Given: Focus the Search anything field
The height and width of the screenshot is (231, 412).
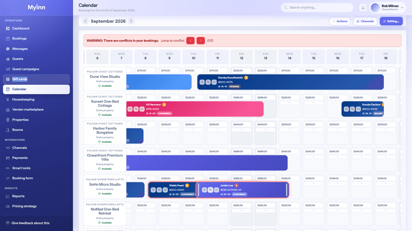Looking at the screenshot, I should (317, 8).
